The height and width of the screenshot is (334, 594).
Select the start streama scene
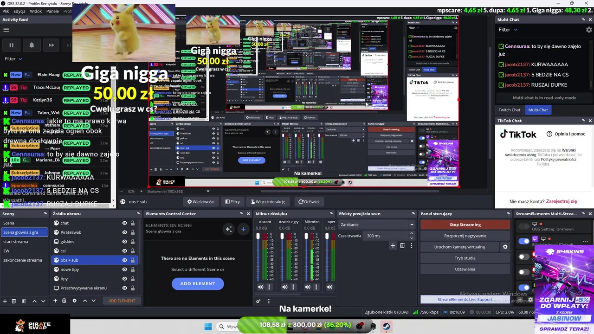(x=24, y=242)
